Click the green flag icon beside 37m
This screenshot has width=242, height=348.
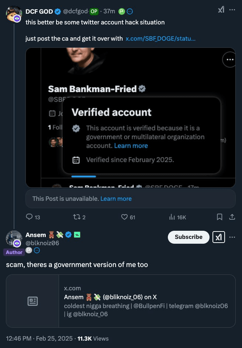click(122, 11)
